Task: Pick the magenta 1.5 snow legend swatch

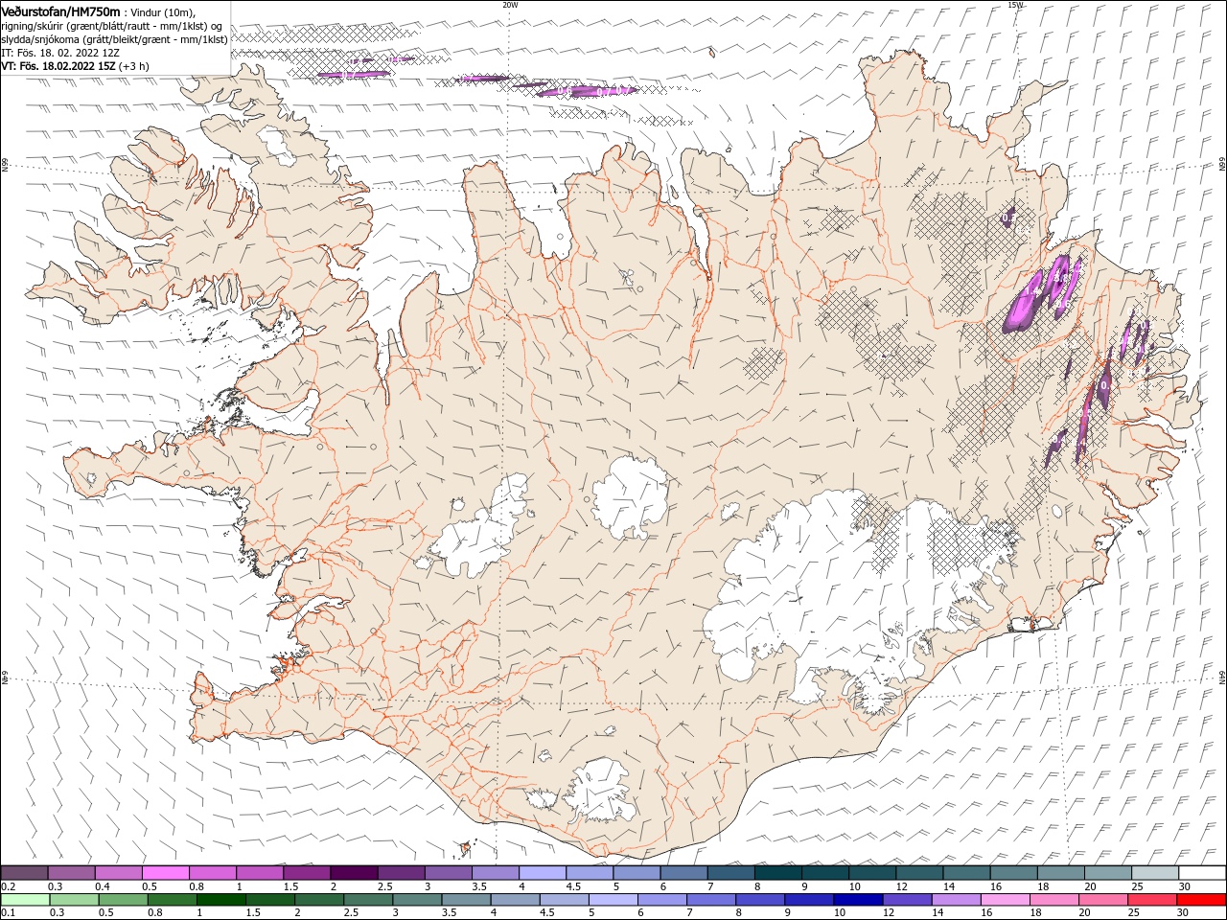Action: tap(307, 873)
